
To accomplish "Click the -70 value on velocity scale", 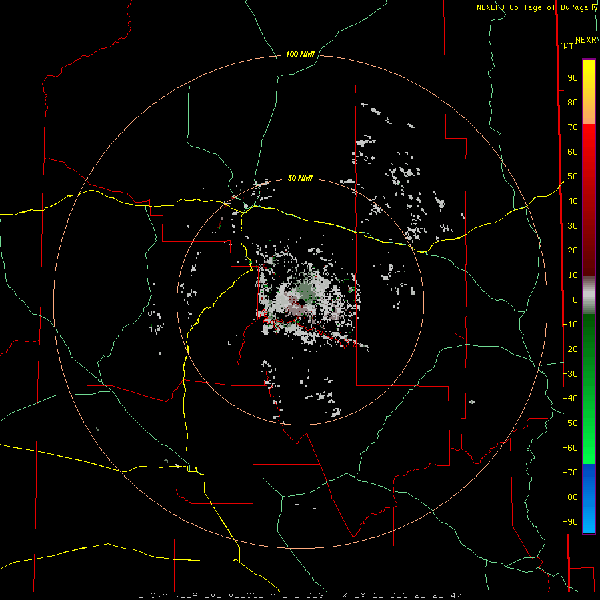I will 570,473.
